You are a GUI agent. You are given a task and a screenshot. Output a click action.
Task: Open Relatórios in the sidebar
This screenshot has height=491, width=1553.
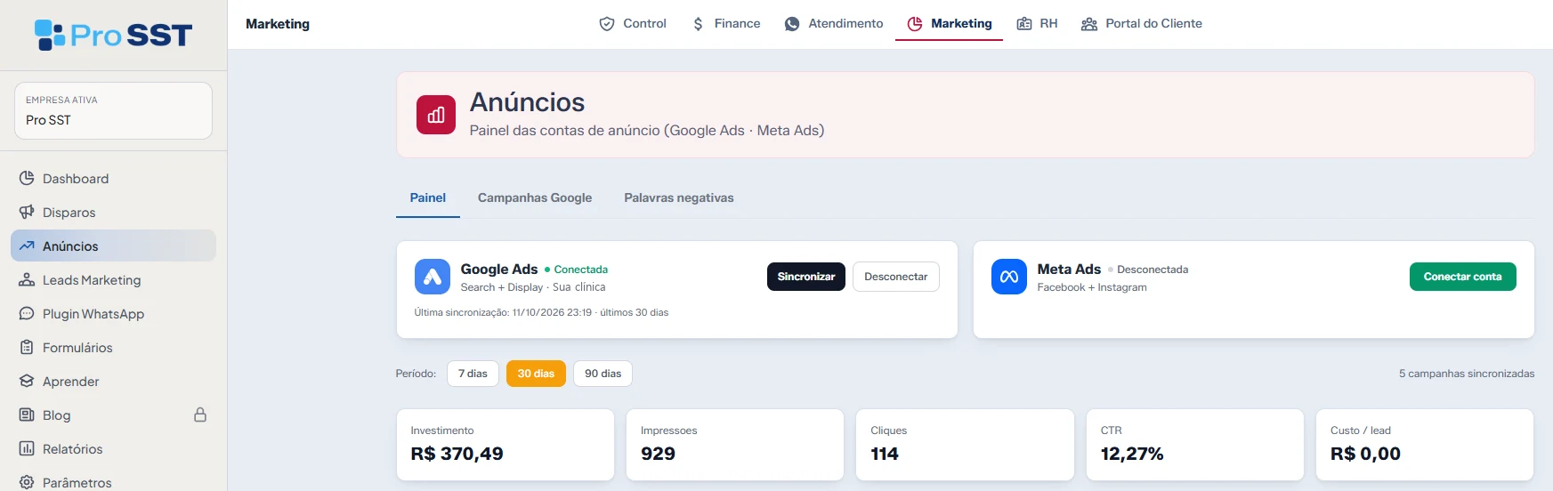(113, 448)
